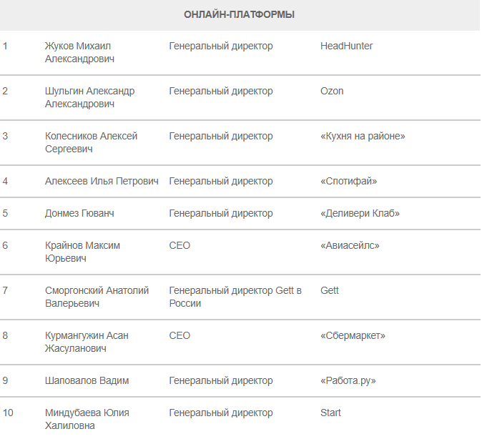482x439 pixels.
Task: Click the ОНЛАЙН-ПЛАТФОРМЫ table header
Action: click(x=240, y=14)
